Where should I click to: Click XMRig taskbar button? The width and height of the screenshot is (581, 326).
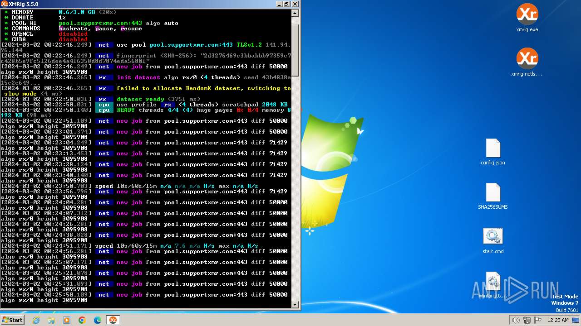pos(113,320)
